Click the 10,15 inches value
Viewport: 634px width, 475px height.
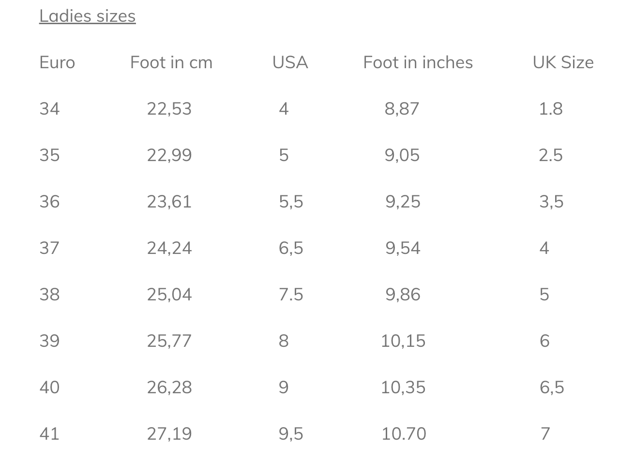(403, 341)
